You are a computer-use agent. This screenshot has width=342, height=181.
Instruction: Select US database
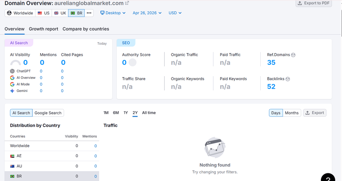tap(44, 13)
